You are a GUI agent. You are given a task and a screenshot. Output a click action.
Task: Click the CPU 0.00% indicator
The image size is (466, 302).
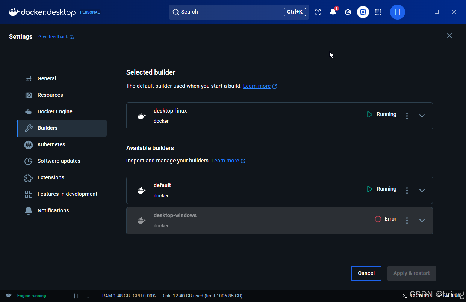pos(144,296)
